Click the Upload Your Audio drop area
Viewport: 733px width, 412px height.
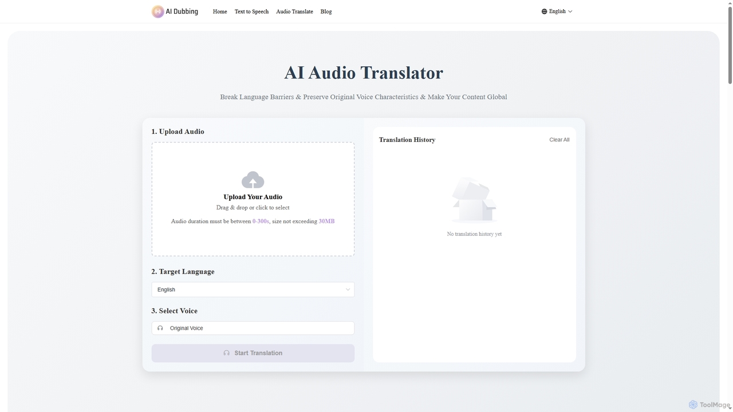(253, 199)
